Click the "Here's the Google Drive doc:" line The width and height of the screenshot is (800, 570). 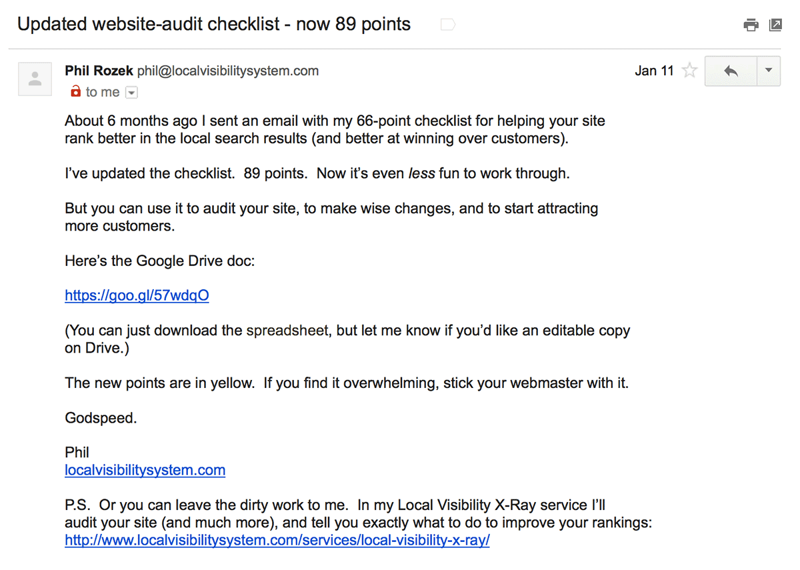[x=159, y=261]
